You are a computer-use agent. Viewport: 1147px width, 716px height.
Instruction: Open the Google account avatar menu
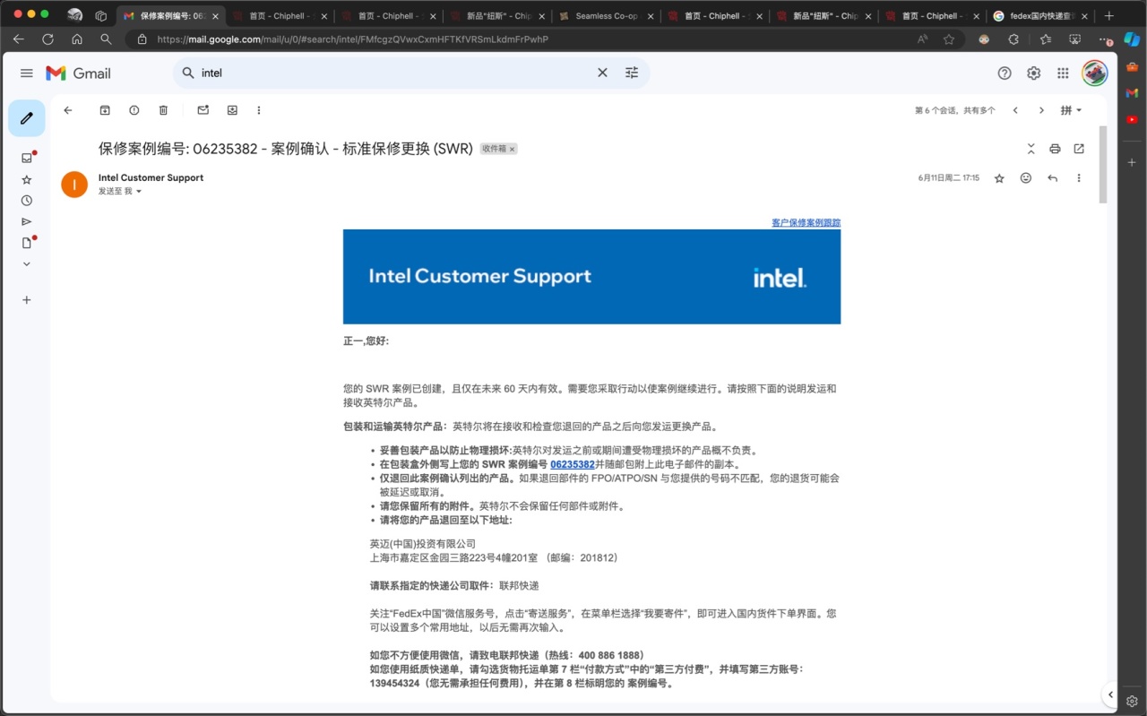point(1095,73)
